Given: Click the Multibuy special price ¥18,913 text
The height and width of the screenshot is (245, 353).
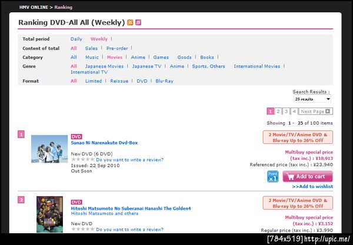Looking at the screenshot, I should [x=309, y=155].
